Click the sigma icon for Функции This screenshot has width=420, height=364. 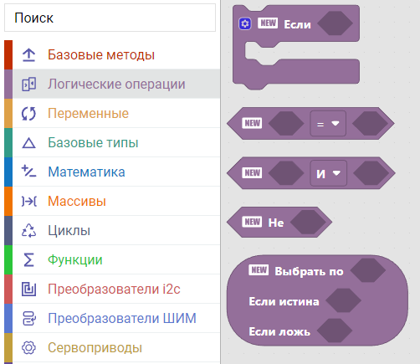pos(28,259)
